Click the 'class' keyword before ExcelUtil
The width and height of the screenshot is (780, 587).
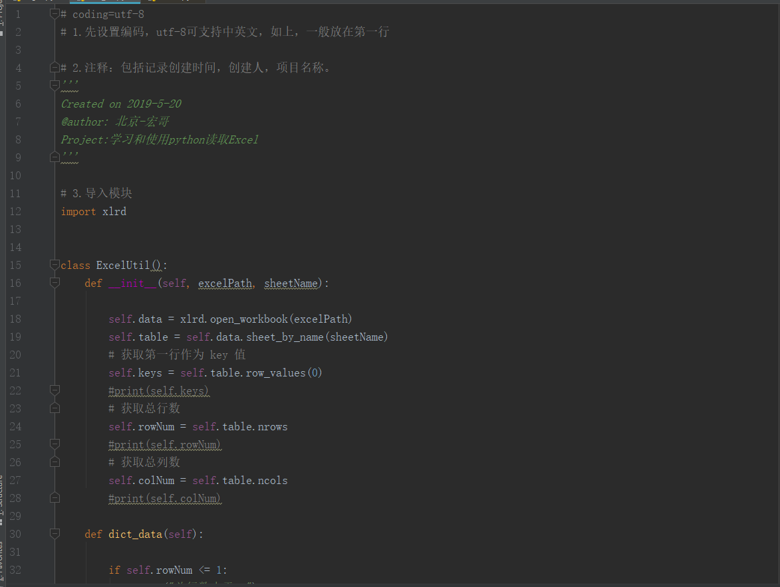76,265
